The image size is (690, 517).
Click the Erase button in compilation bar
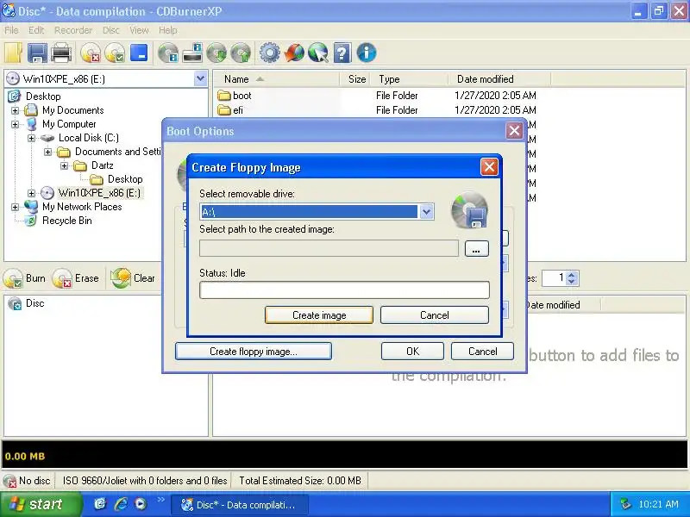coord(76,278)
